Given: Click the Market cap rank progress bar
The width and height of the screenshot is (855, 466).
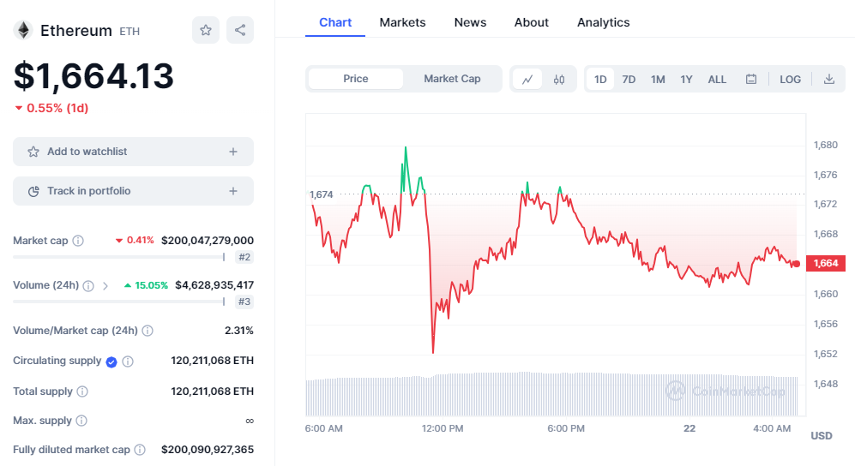Looking at the screenshot, I should pos(119,257).
